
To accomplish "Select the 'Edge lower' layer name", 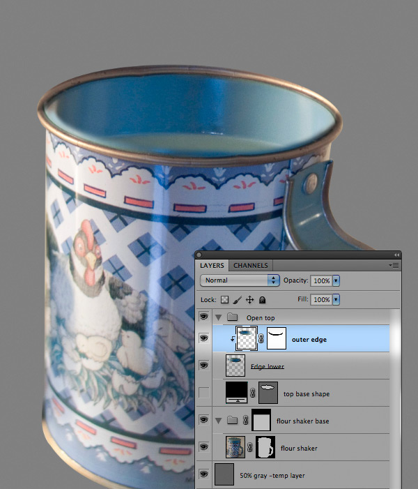I will pos(268,366).
